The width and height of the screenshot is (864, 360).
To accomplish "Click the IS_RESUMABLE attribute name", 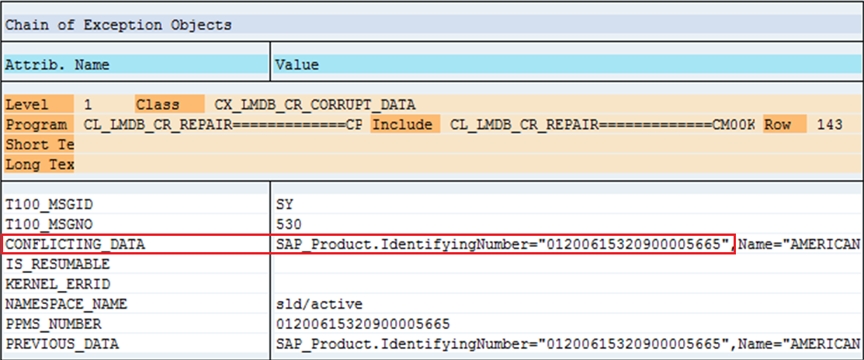I will [58, 265].
